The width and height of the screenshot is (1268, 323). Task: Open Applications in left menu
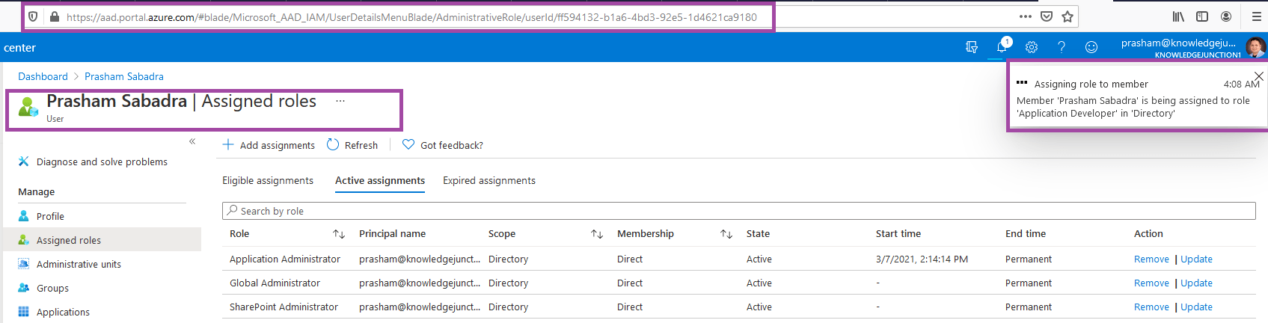(x=63, y=312)
